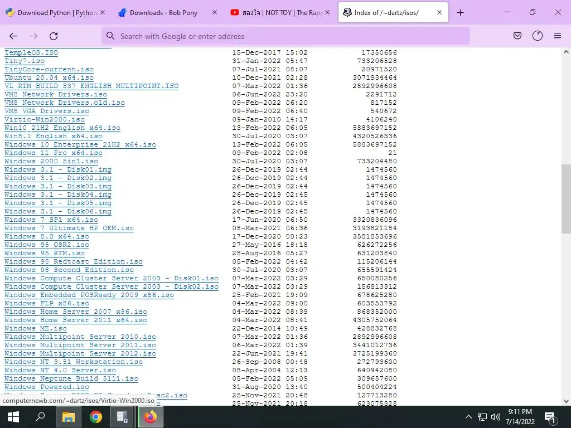Open the Firefox account profile icon
Screen dimensions: 571x428
pyautogui.click(x=537, y=36)
